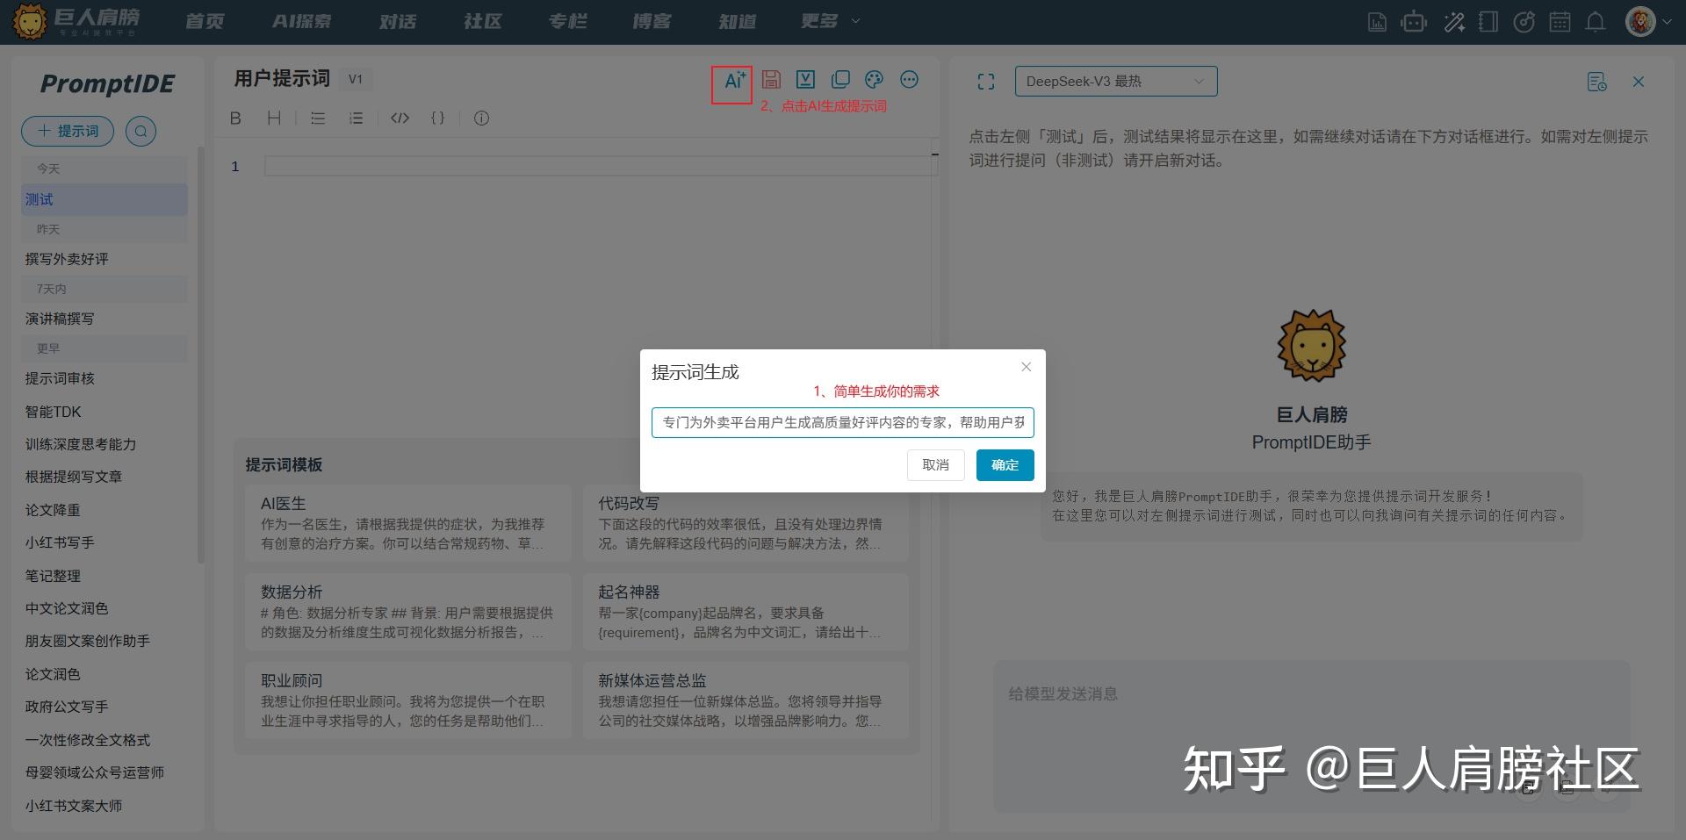The height and width of the screenshot is (840, 1686).
Task: Open the theme palette icon
Action: click(875, 80)
